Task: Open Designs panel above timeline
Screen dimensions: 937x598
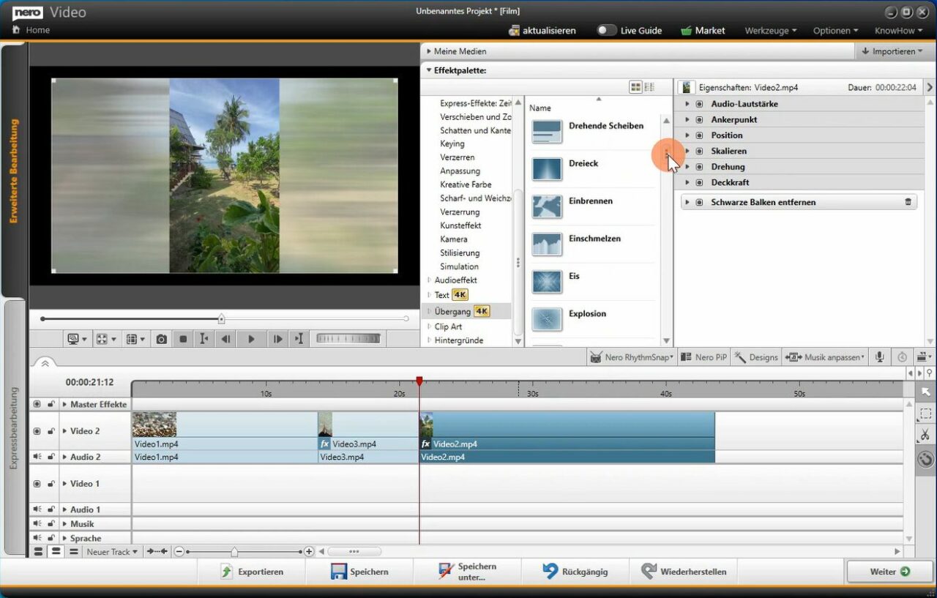Action: 756,357
